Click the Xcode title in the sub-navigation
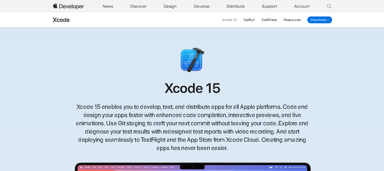 (x=61, y=20)
